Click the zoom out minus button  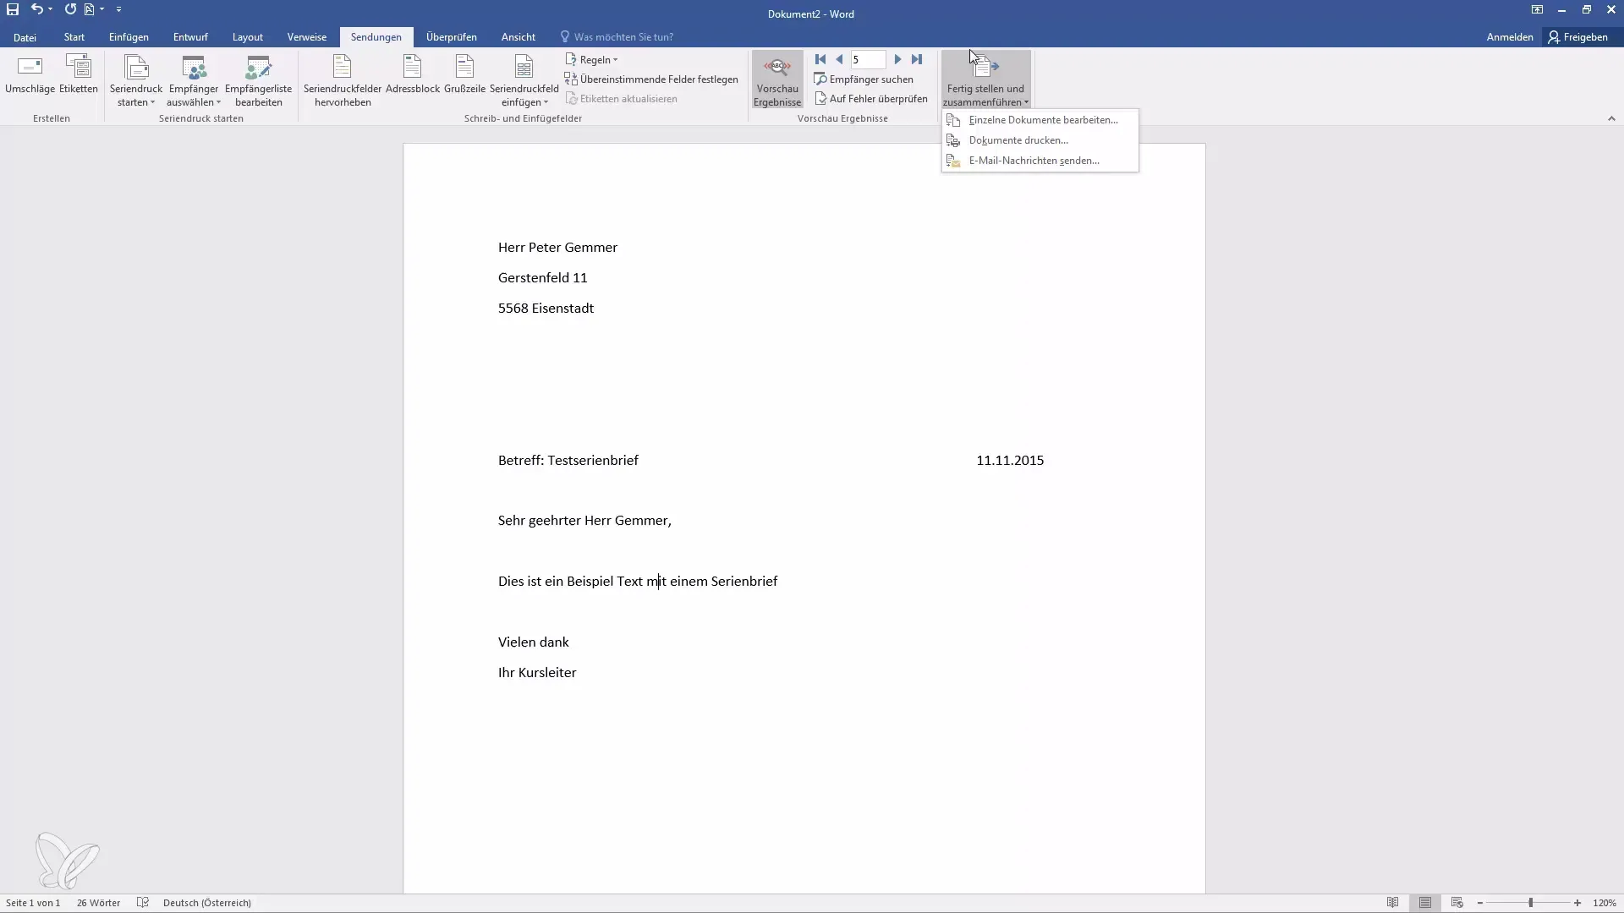tap(1480, 903)
